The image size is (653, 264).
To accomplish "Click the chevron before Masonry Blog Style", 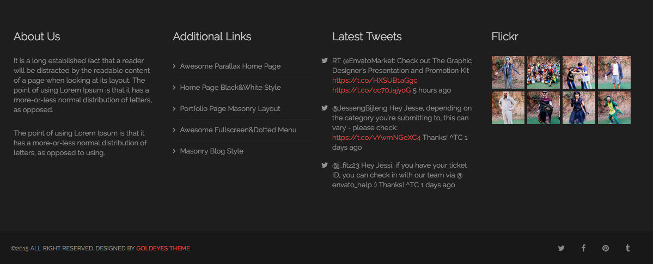I will click(x=174, y=151).
